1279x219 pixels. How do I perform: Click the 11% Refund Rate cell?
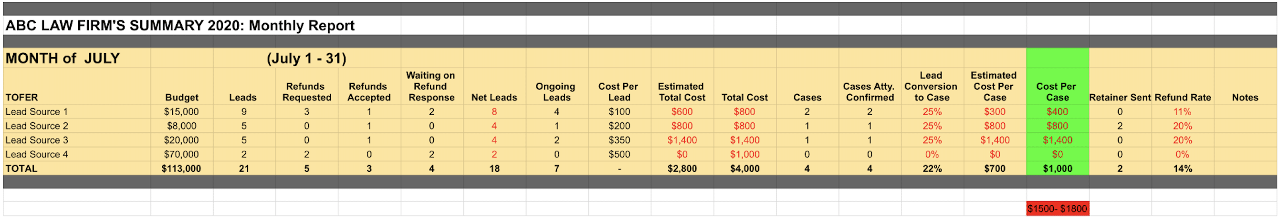(x=1182, y=112)
